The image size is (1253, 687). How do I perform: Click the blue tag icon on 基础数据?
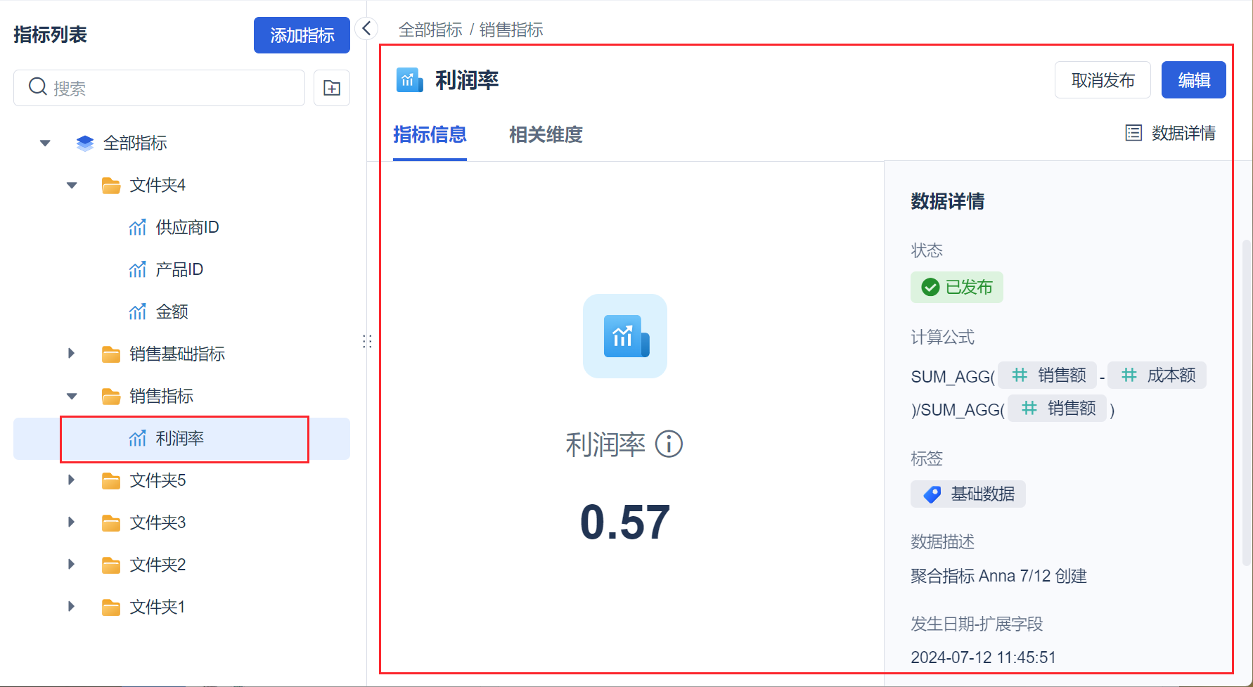coord(932,494)
